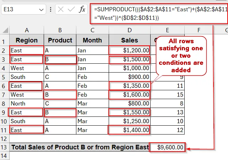Click the cell with value 12

coord(167,130)
